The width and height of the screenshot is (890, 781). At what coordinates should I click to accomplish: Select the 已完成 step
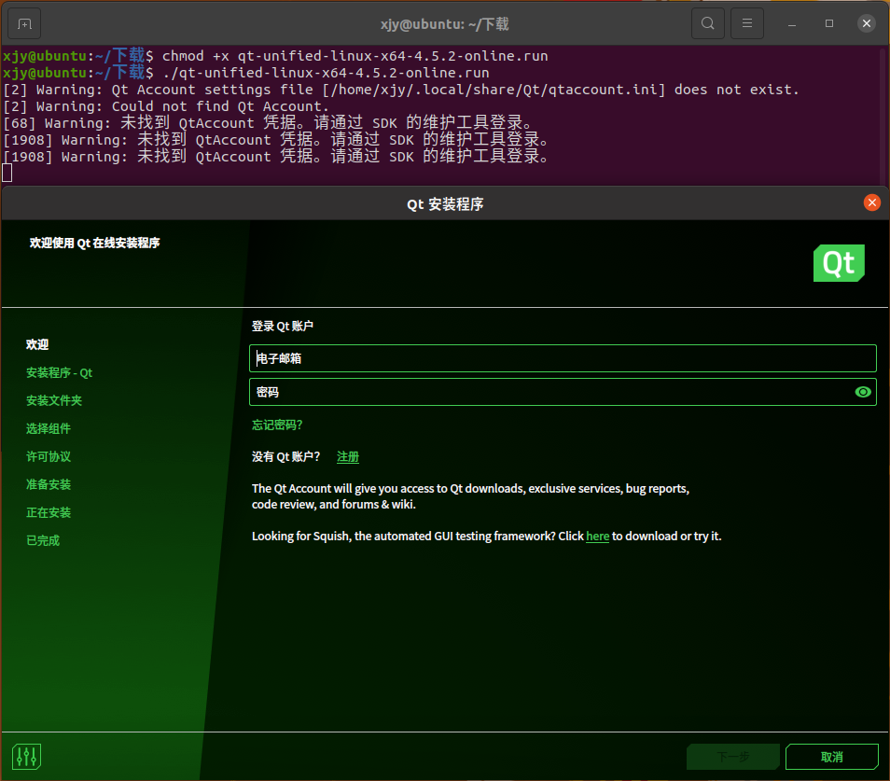[x=43, y=540]
